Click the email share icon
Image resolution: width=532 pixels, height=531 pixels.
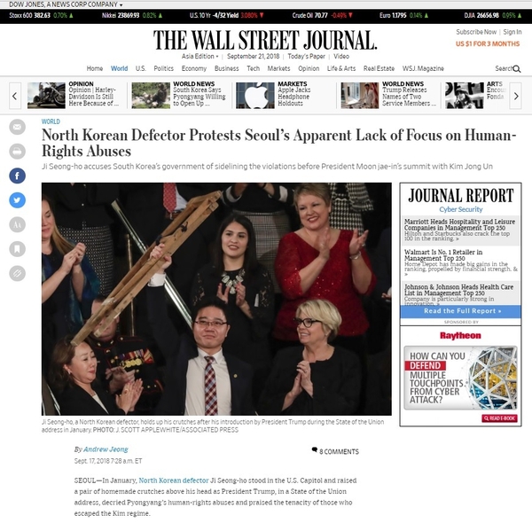click(x=18, y=128)
